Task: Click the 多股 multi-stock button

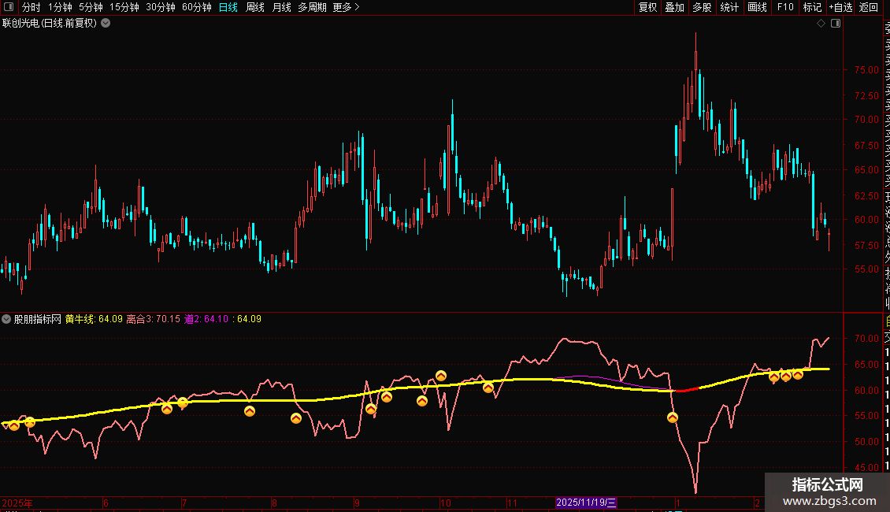Action: [702, 7]
